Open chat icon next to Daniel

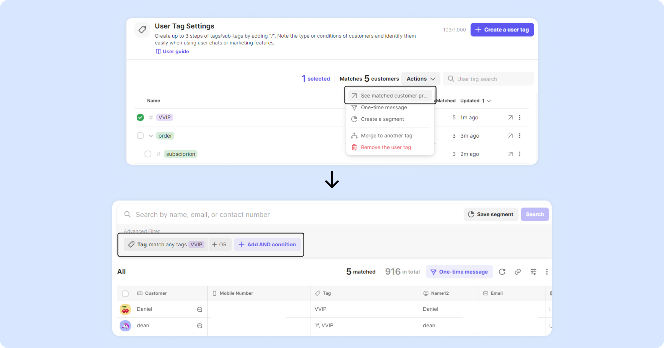pos(199,309)
